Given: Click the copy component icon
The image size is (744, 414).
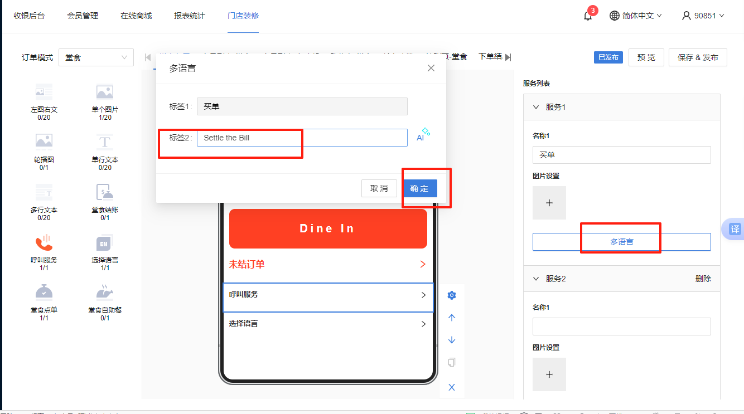Looking at the screenshot, I should [452, 362].
